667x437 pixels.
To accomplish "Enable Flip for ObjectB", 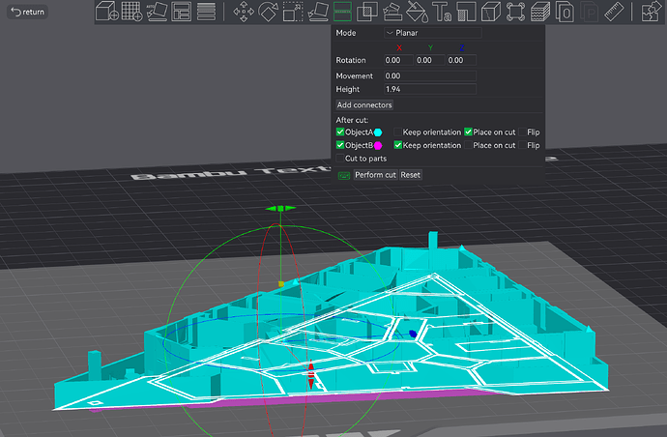I will click(522, 145).
